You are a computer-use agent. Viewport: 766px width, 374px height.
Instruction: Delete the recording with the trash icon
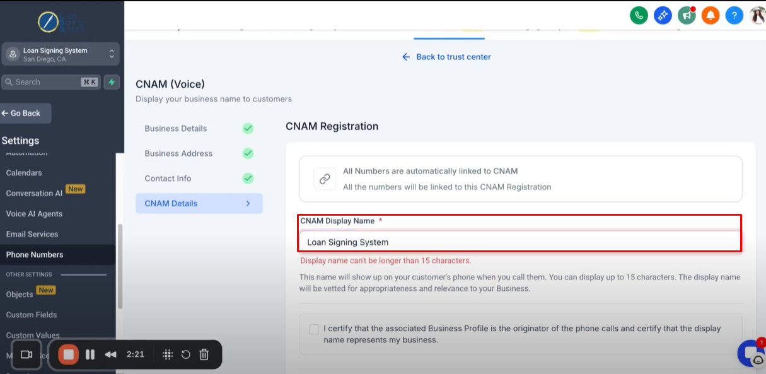(204, 354)
